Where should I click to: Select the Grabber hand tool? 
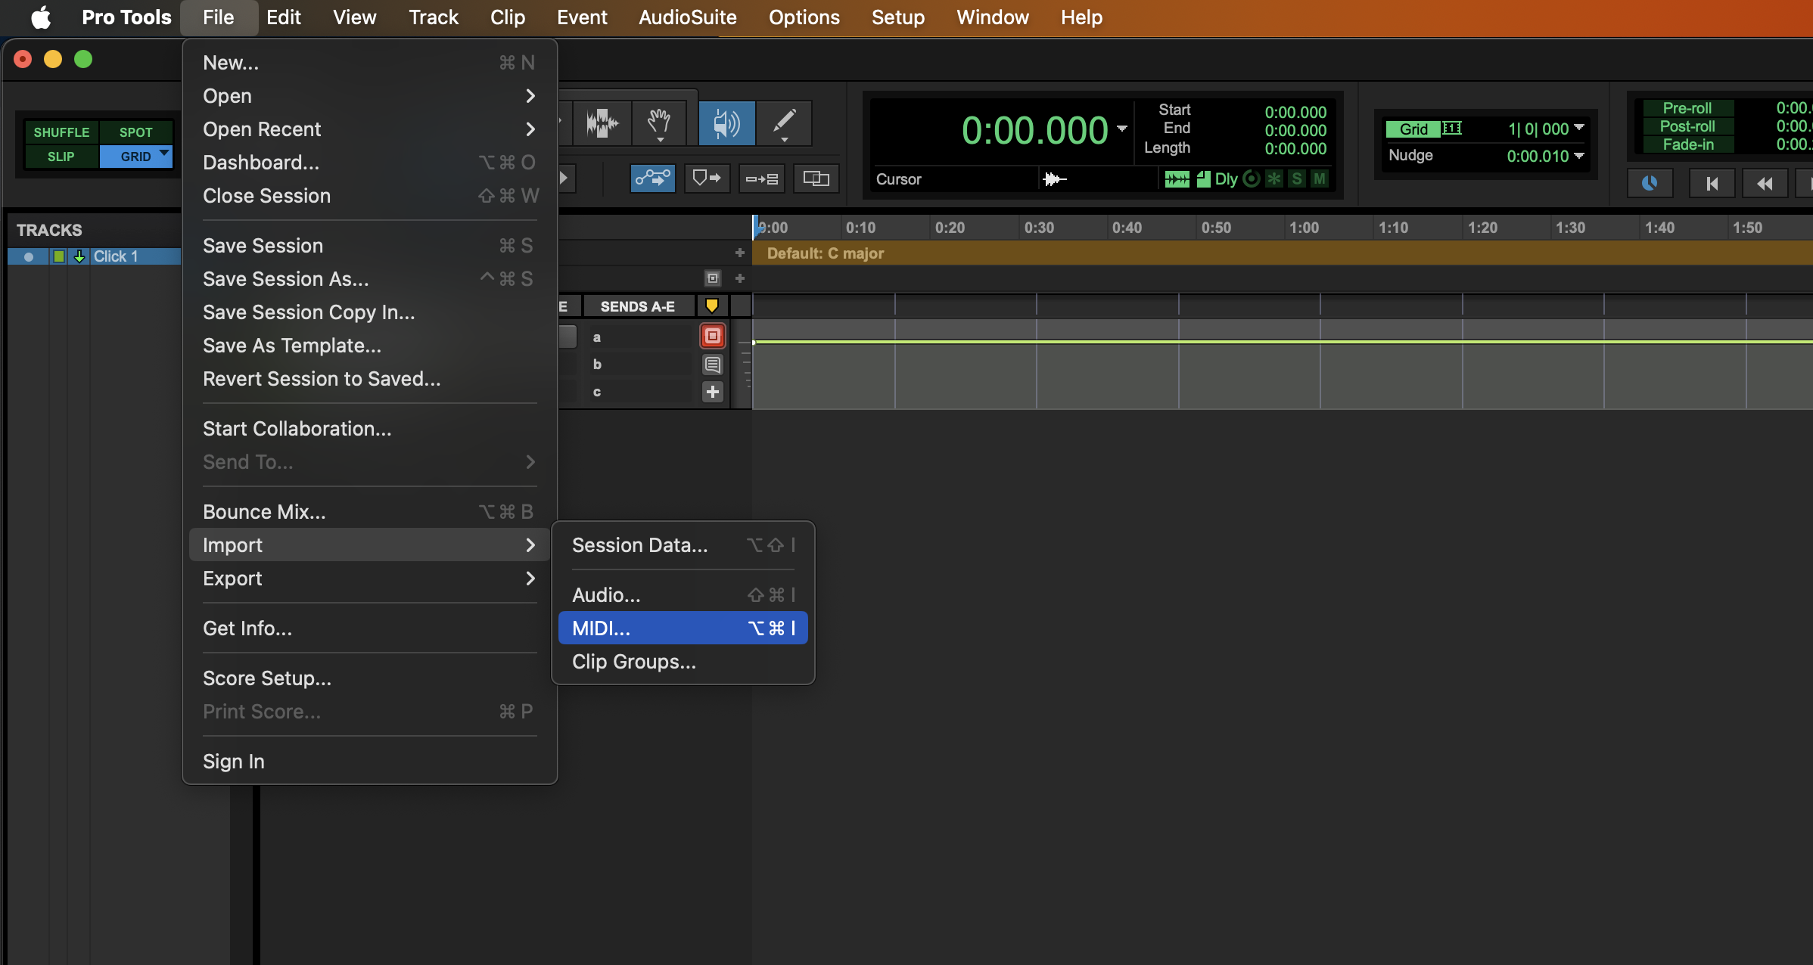click(x=659, y=123)
